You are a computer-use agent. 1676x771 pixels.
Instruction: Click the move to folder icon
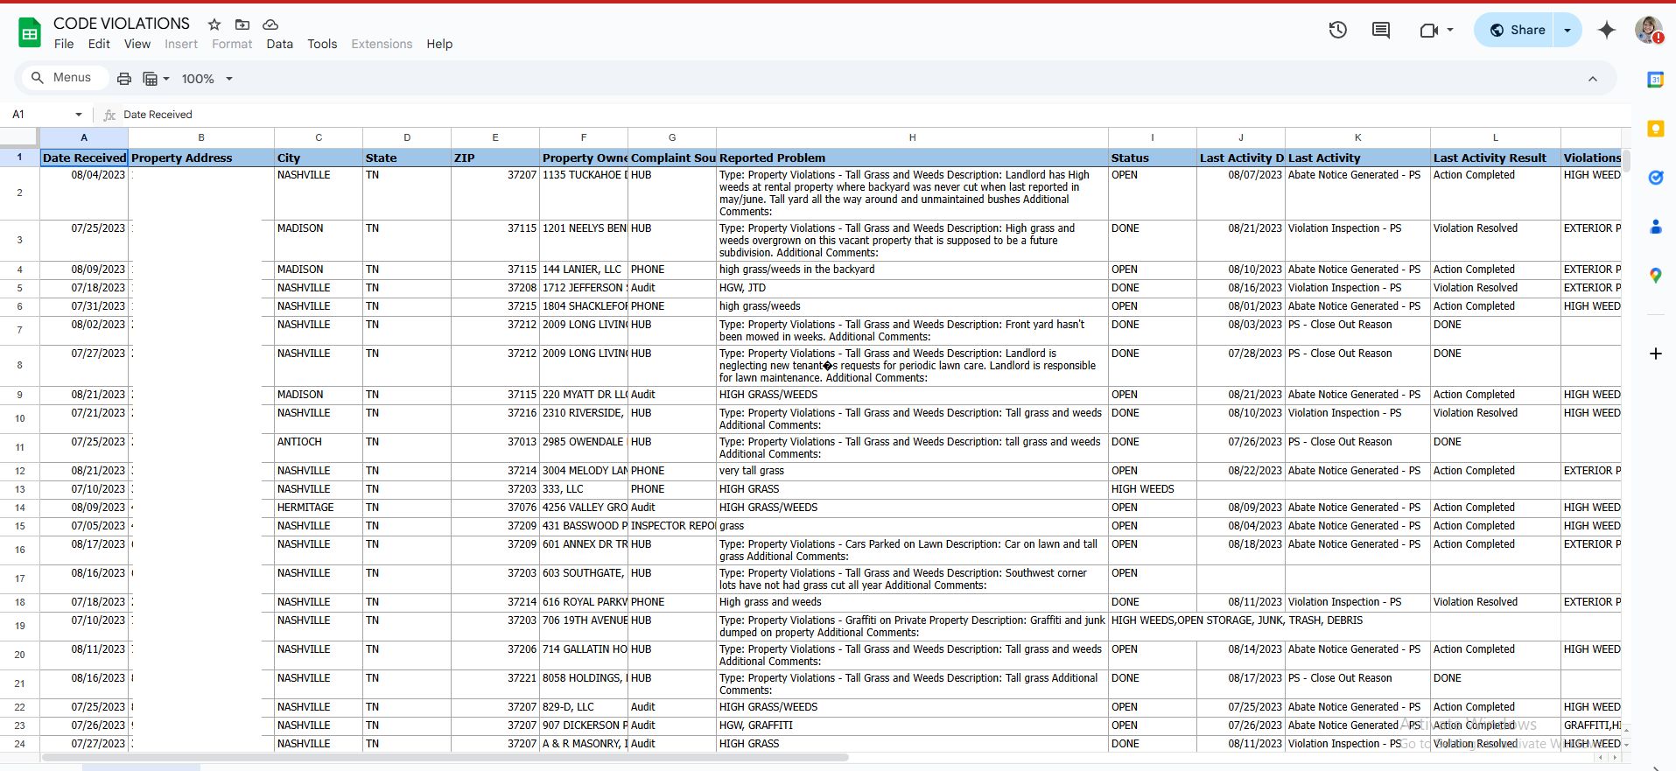pos(242,25)
